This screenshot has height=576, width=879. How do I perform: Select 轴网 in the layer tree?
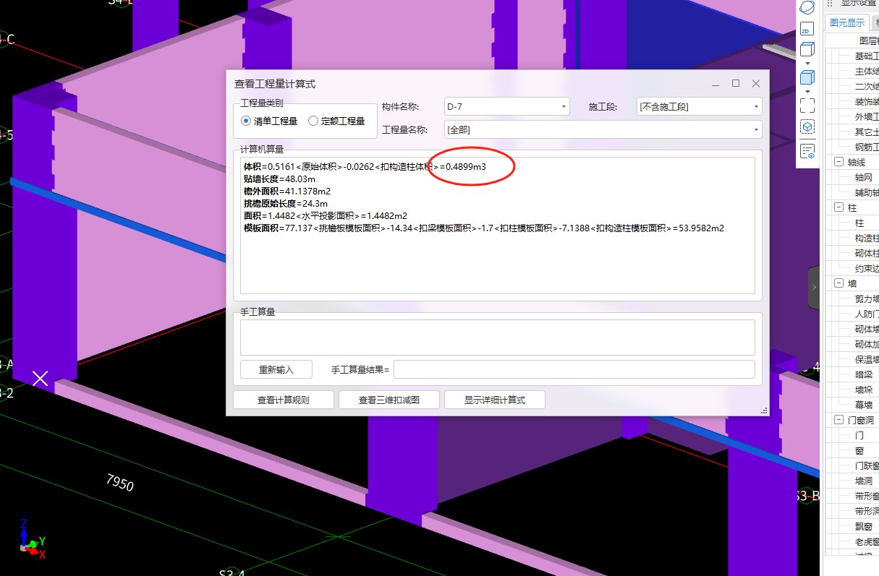pyautogui.click(x=864, y=178)
